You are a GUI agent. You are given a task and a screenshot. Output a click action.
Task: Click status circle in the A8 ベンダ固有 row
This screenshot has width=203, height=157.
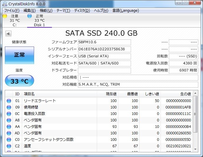[x=9, y=120]
